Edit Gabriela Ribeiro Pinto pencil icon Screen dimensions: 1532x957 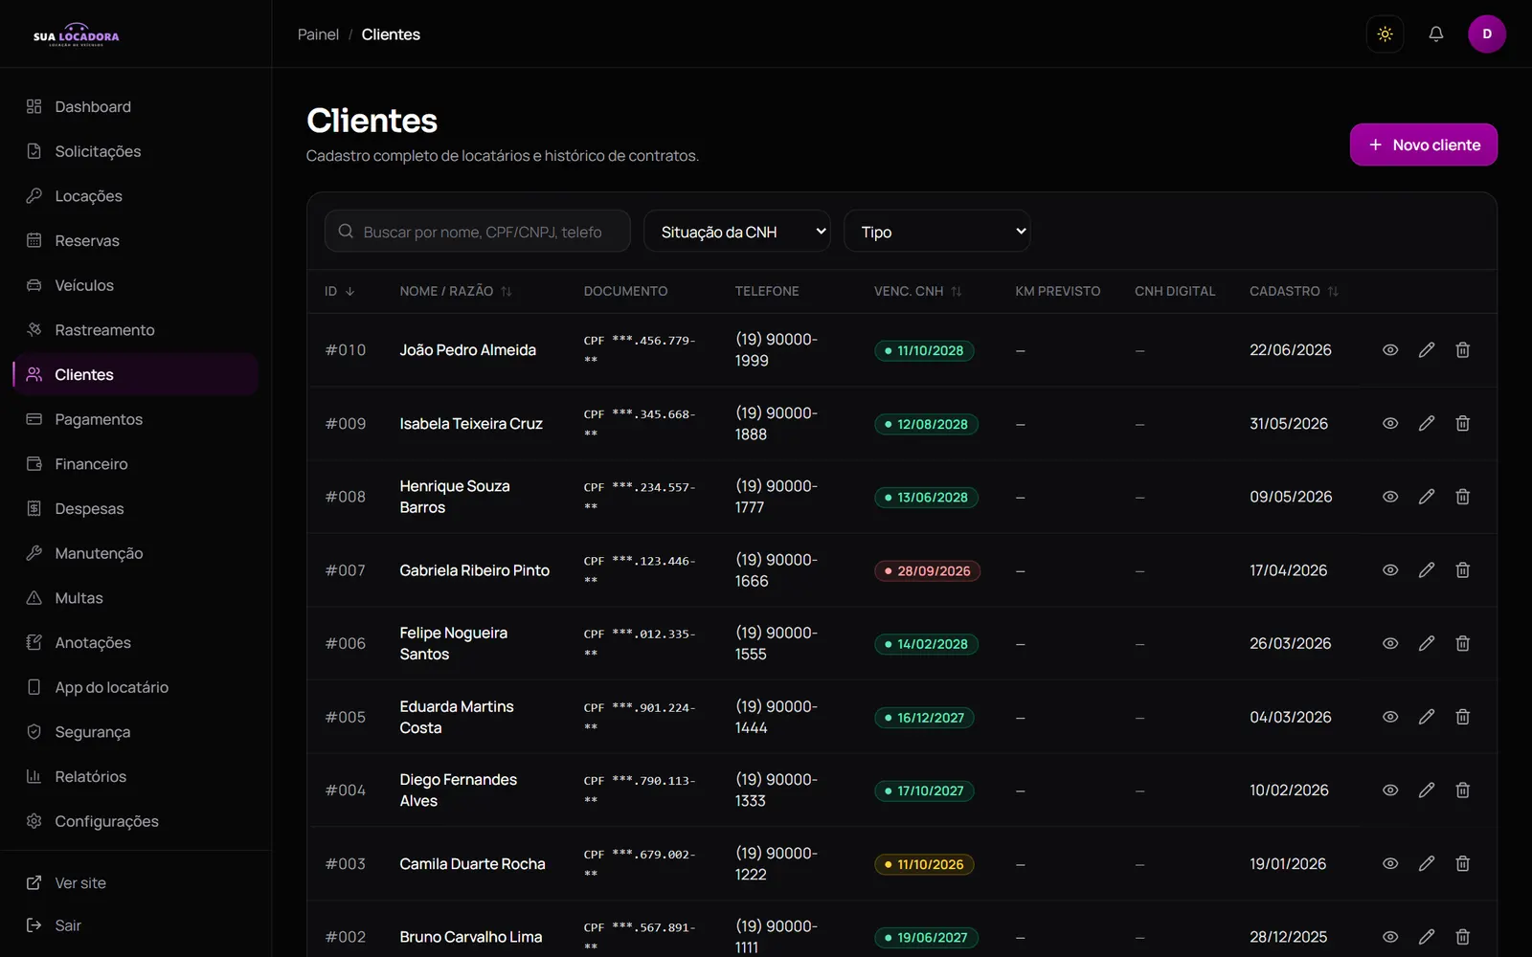click(1427, 570)
